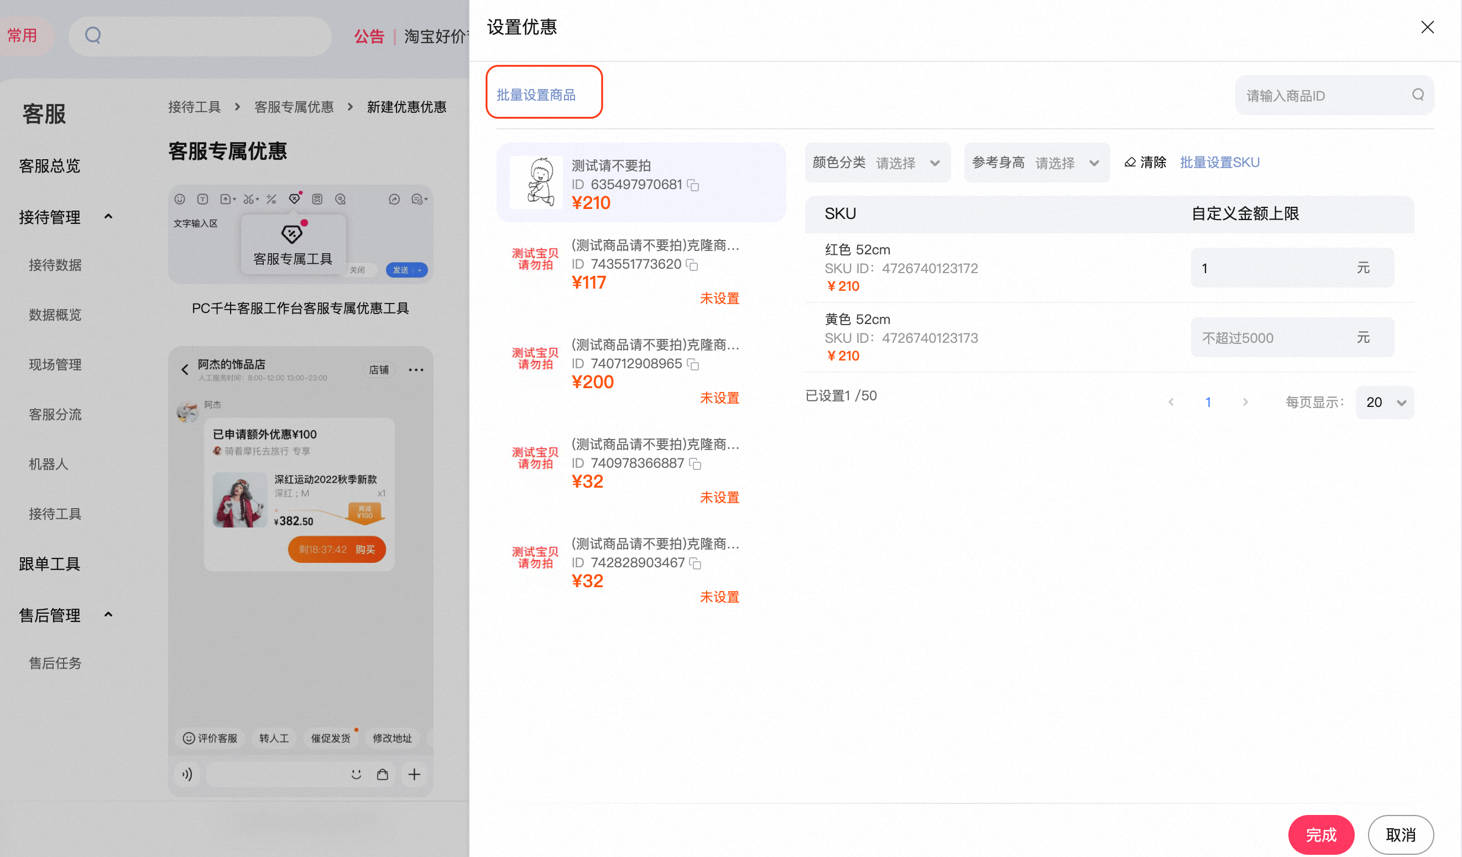Go to previous page arrow
Viewport: 1462px width, 857px height.
tap(1171, 402)
